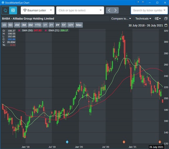Open chart settings gear menu
This screenshot has height=149, width=169.
pos(158,18)
